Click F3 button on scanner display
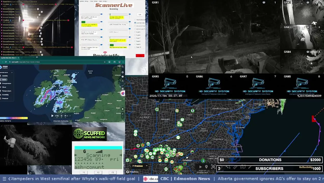The width and height of the screenshot is (324, 183). click(x=113, y=172)
